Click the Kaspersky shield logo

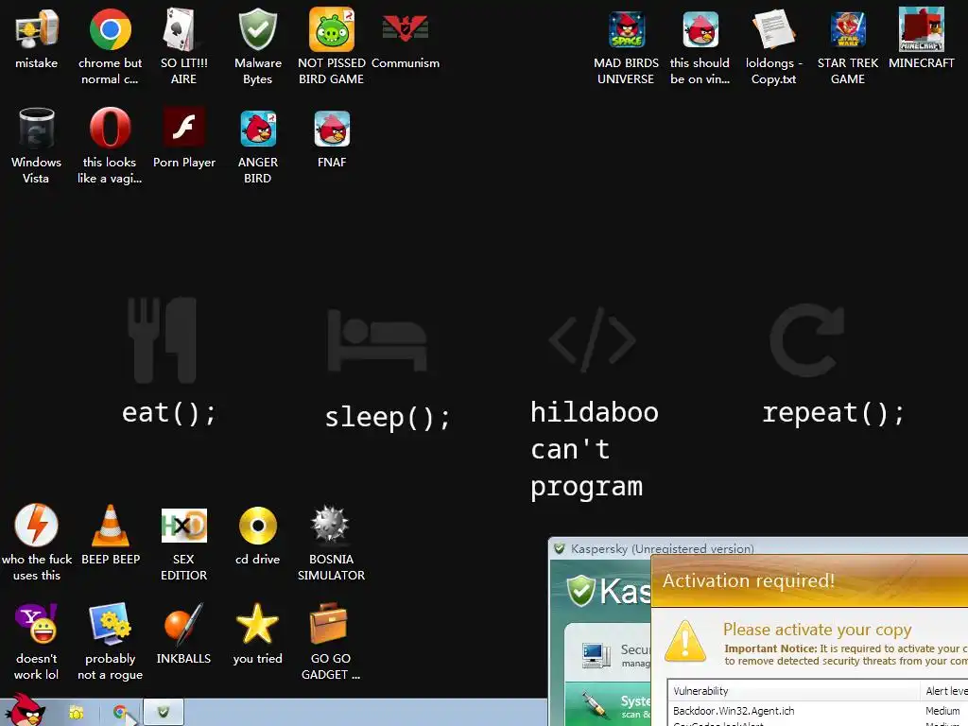(581, 590)
